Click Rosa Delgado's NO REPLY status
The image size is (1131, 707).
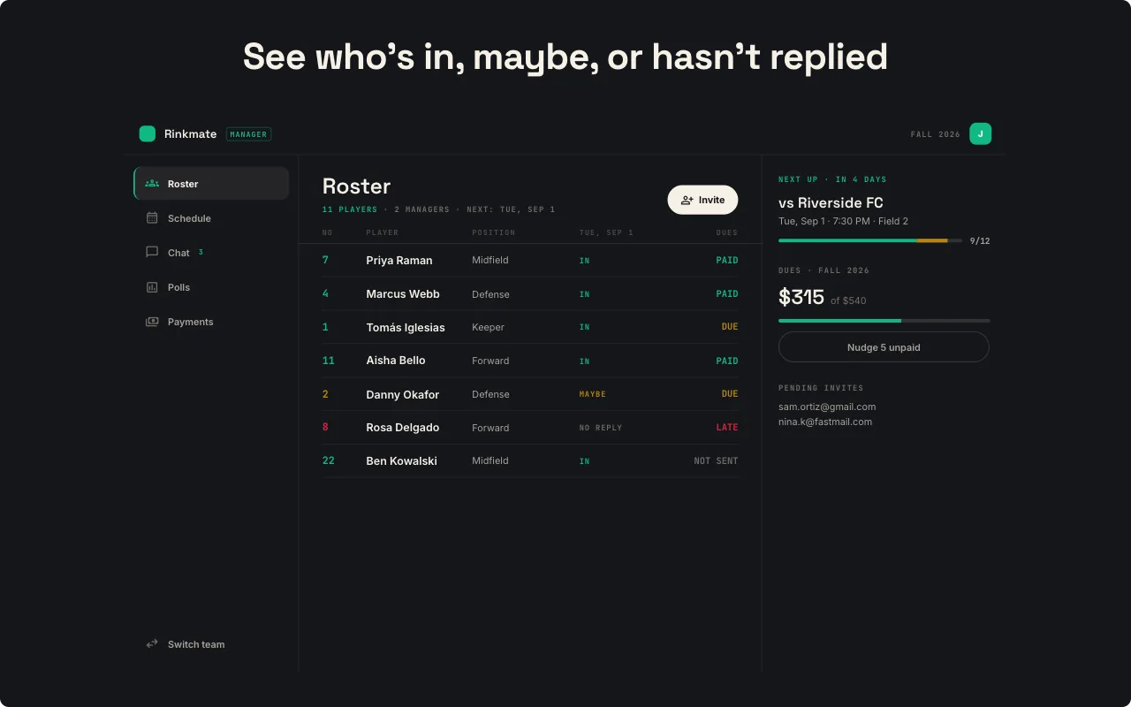click(x=601, y=428)
